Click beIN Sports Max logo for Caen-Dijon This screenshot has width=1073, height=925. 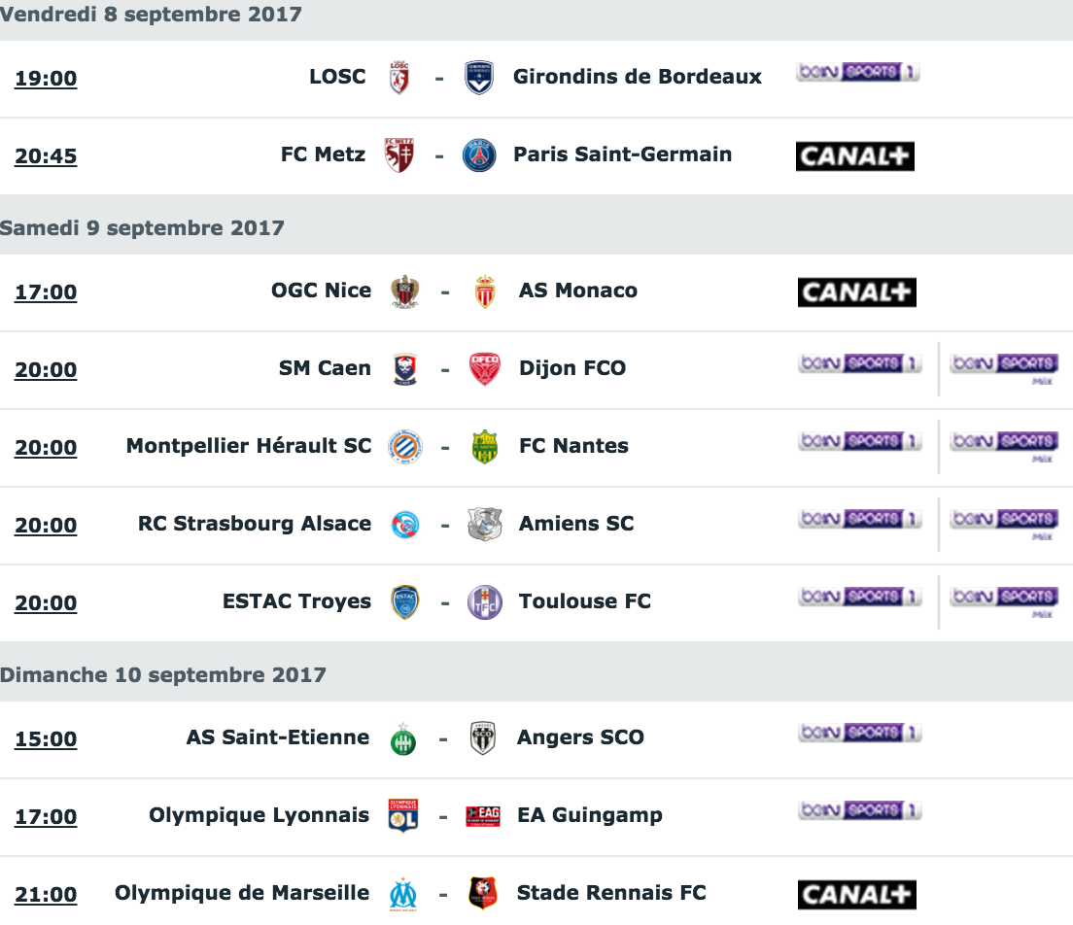click(x=1005, y=368)
